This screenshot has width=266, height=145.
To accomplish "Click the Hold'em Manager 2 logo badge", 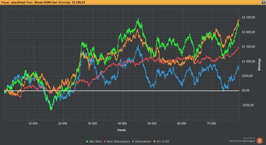I will [x=260, y=140].
